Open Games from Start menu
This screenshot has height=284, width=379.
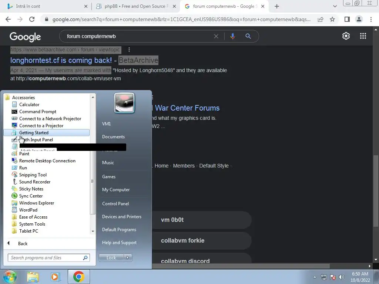(109, 176)
